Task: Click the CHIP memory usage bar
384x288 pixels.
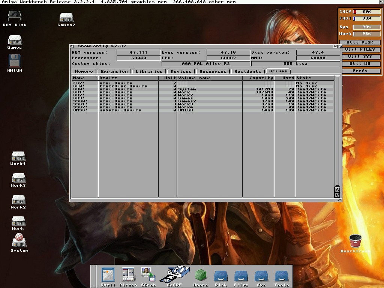Action: (367, 12)
